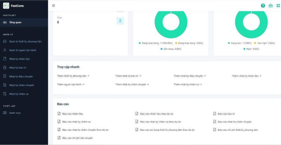This screenshot has width=281, height=145.
Task: Open Quản lý thiết bị, phương tiện menu
Action: coord(25,42)
